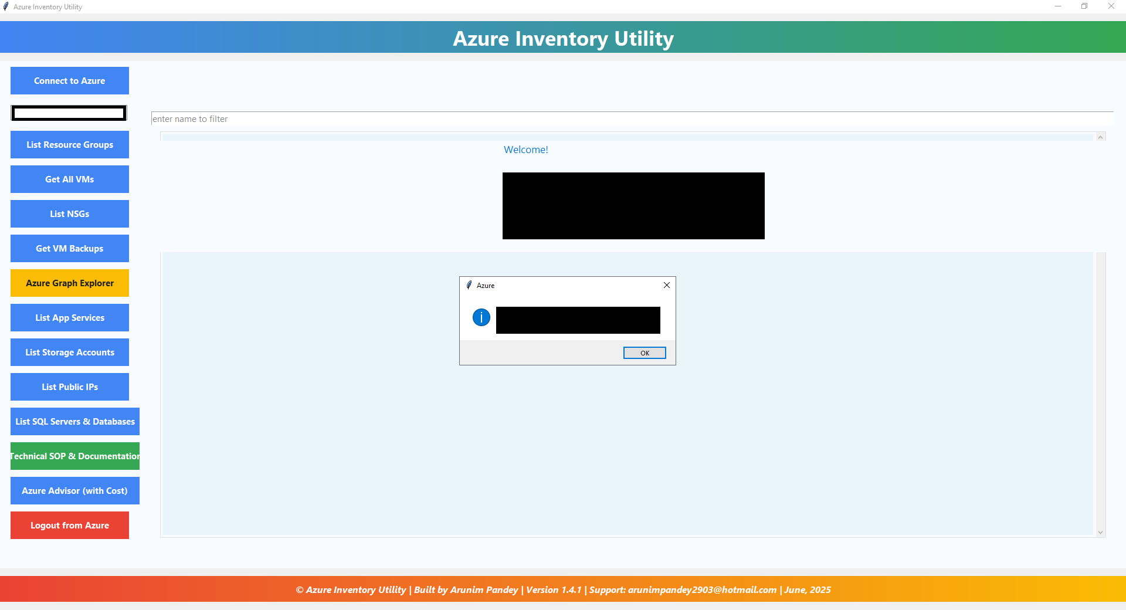Select List NSGs button
The width and height of the screenshot is (1126, 610).
point(69,213)
